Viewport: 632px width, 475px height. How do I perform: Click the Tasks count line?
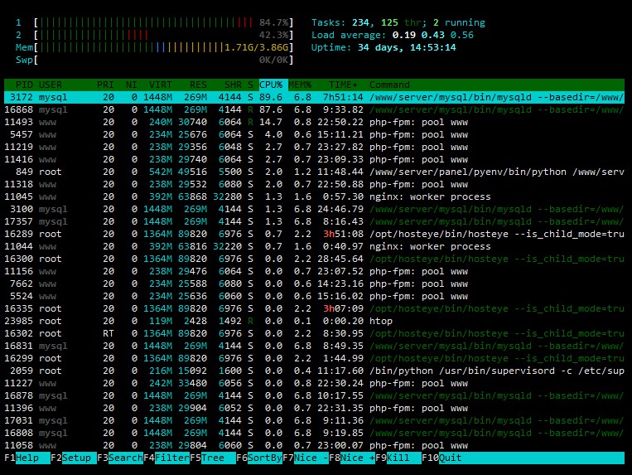(x=398, y=22)
